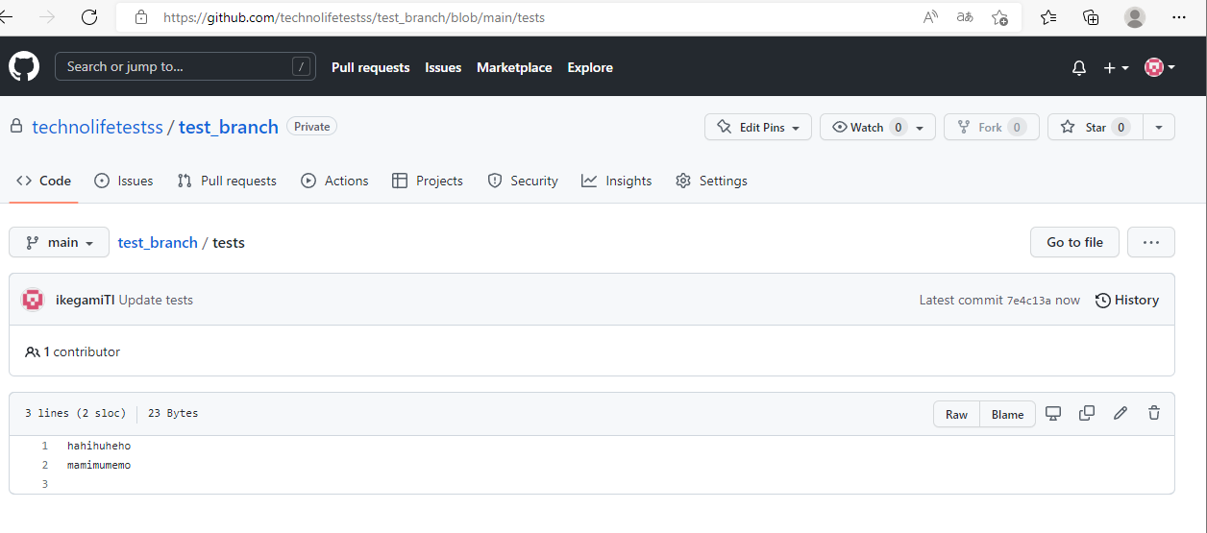Click the GitHub logo icon

click(24, 67)
